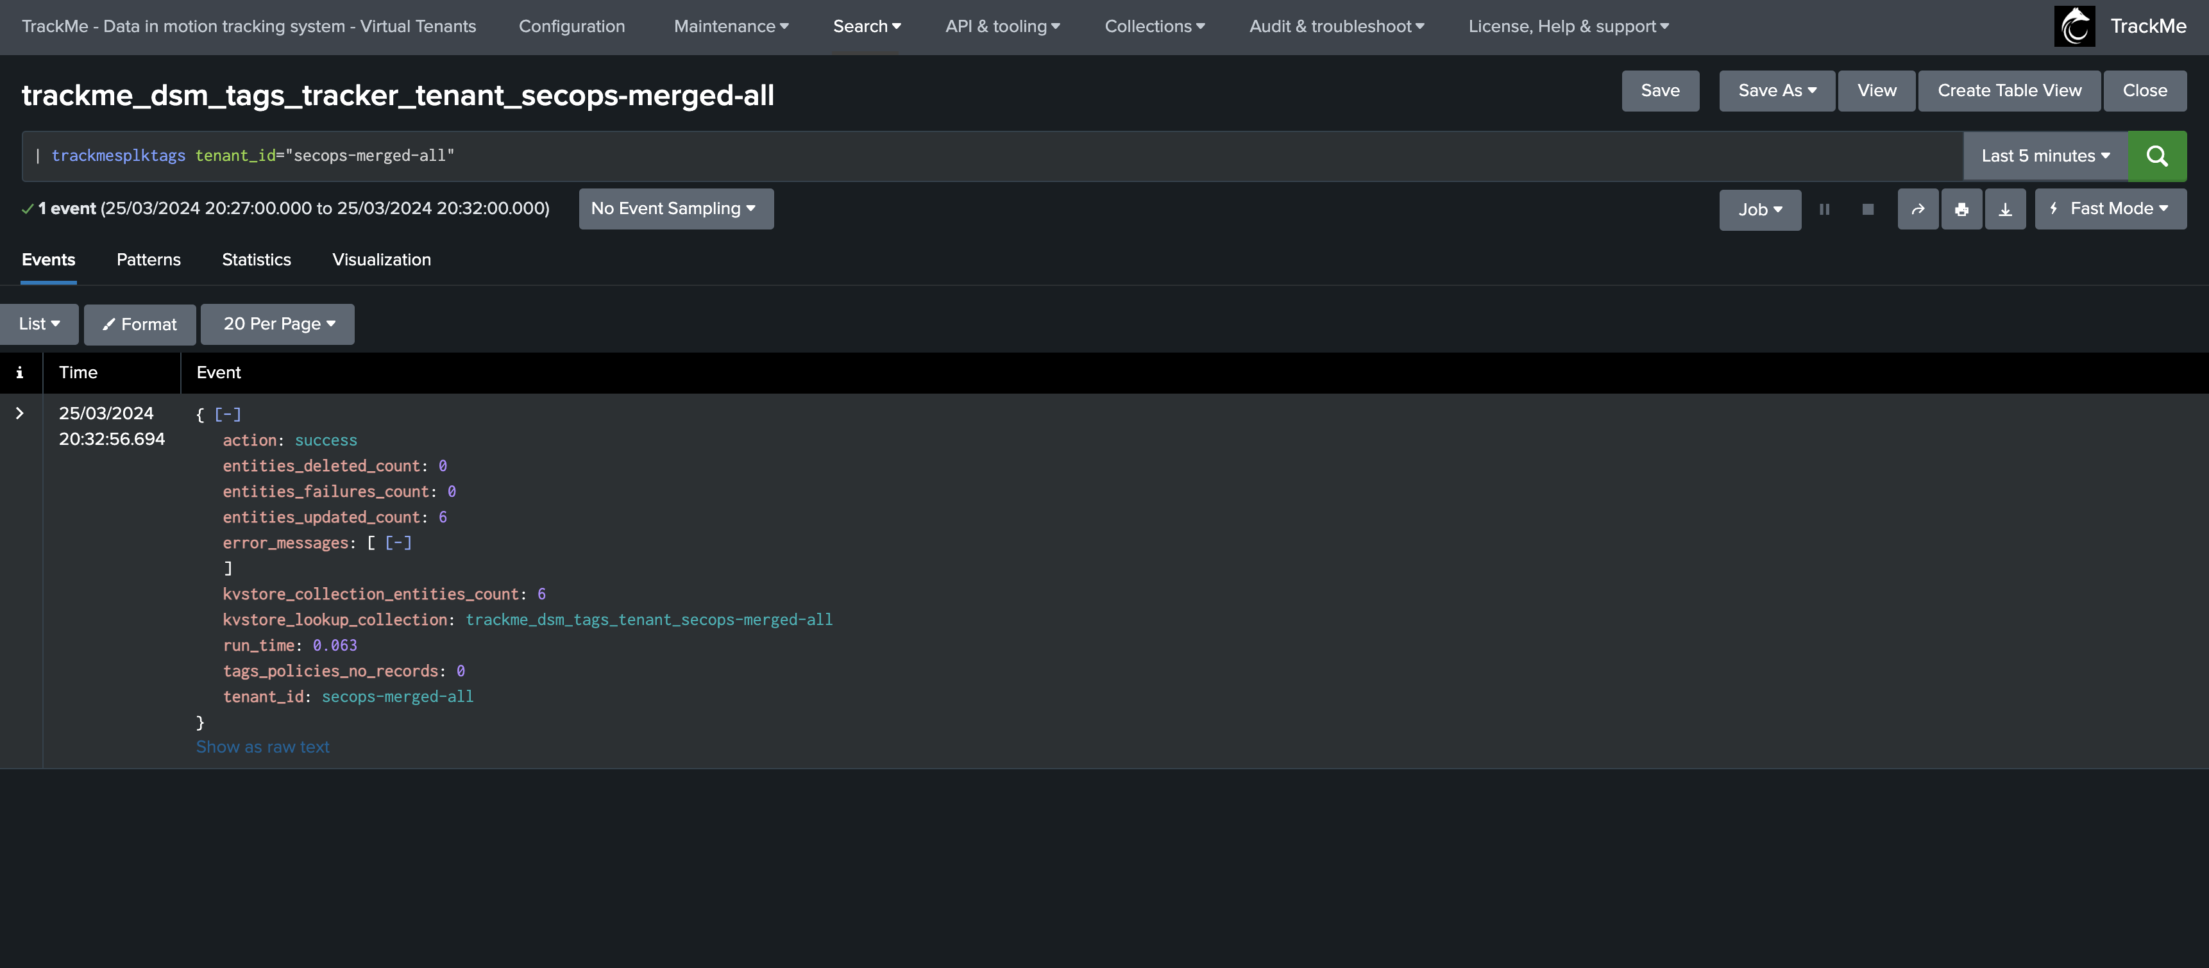Click the share job arrow icon

click(x=1917, y=209)
